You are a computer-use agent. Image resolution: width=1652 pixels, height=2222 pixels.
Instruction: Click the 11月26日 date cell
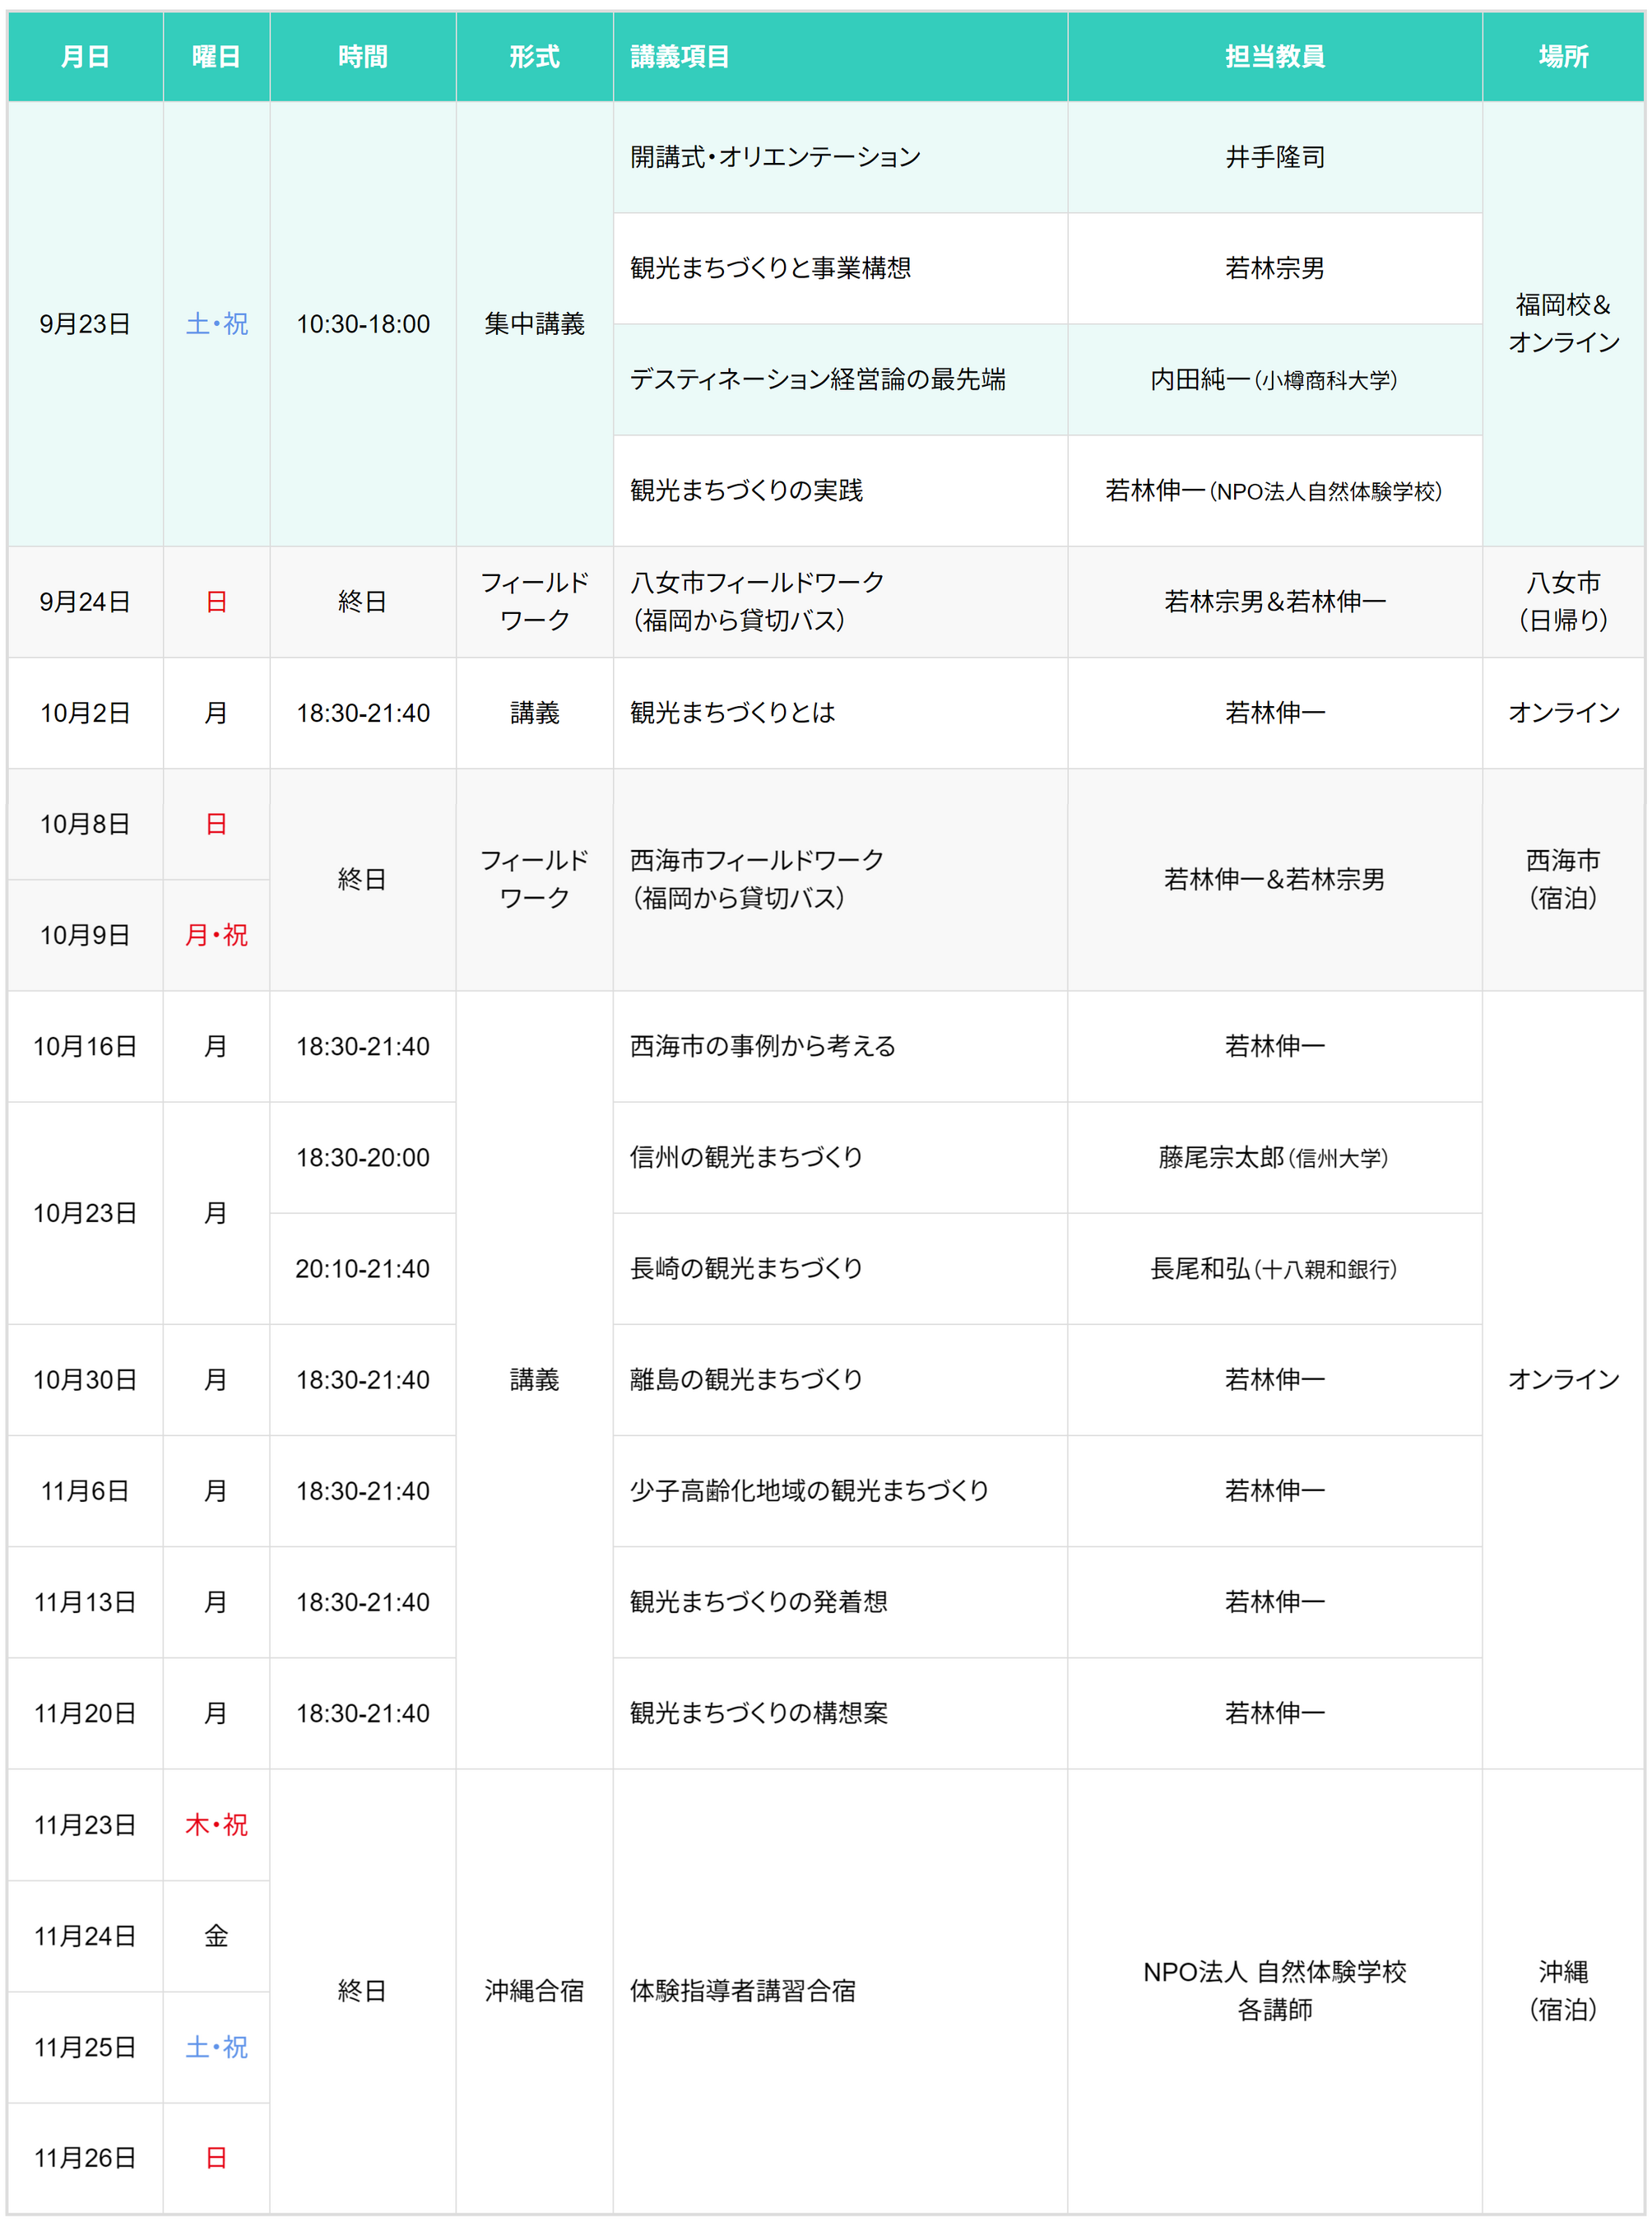pyautogui.click(x=85, y=2158)
